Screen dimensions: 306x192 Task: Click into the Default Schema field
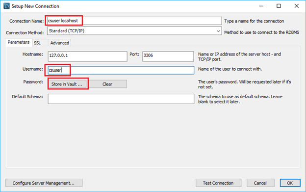121,99
